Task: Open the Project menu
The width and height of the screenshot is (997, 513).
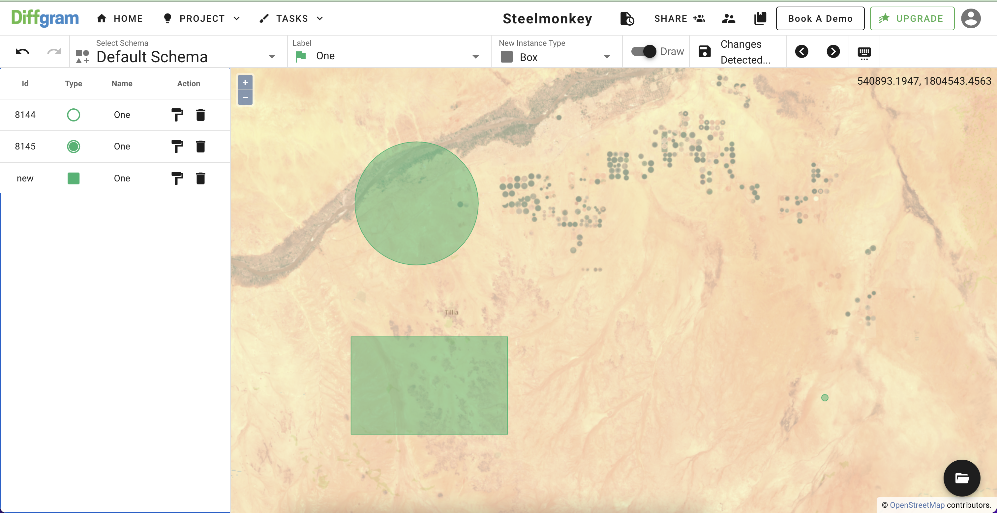Action: [x=202, y=18]
